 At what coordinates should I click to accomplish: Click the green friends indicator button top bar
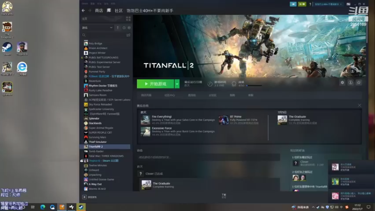(x=302, y=4)
